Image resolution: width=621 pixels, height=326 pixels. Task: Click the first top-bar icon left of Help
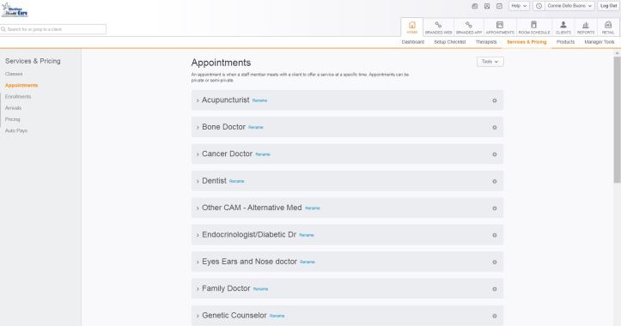tap(474, 6)
